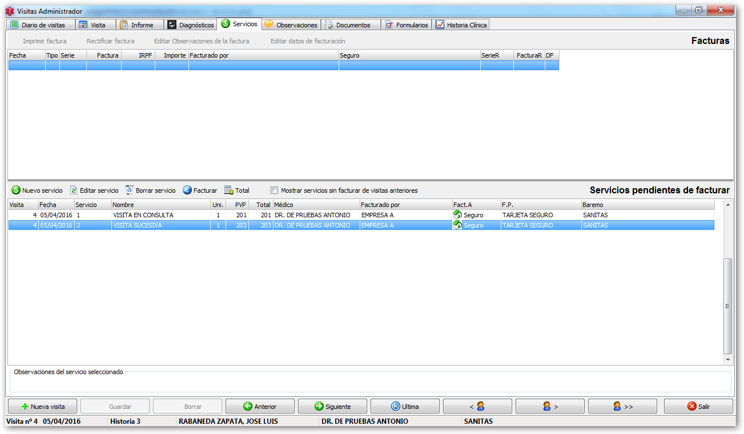Open the Historia Clínica tab
This screenshot has width=744, height=434.
(461, 25)
